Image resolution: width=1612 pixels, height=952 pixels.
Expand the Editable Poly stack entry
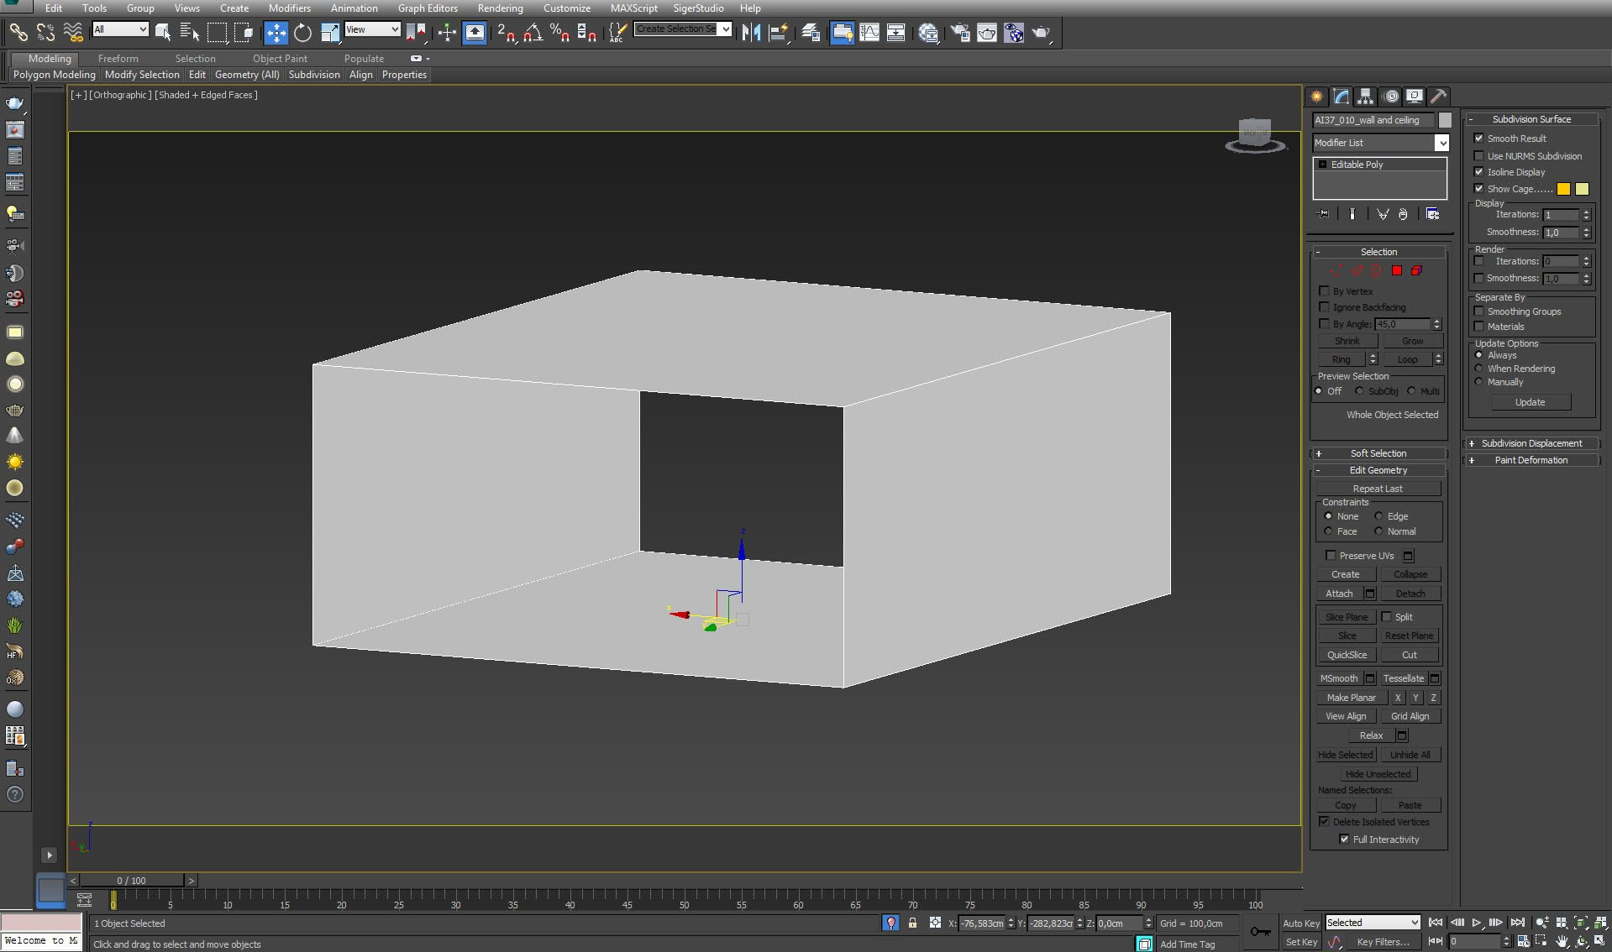1322,165
